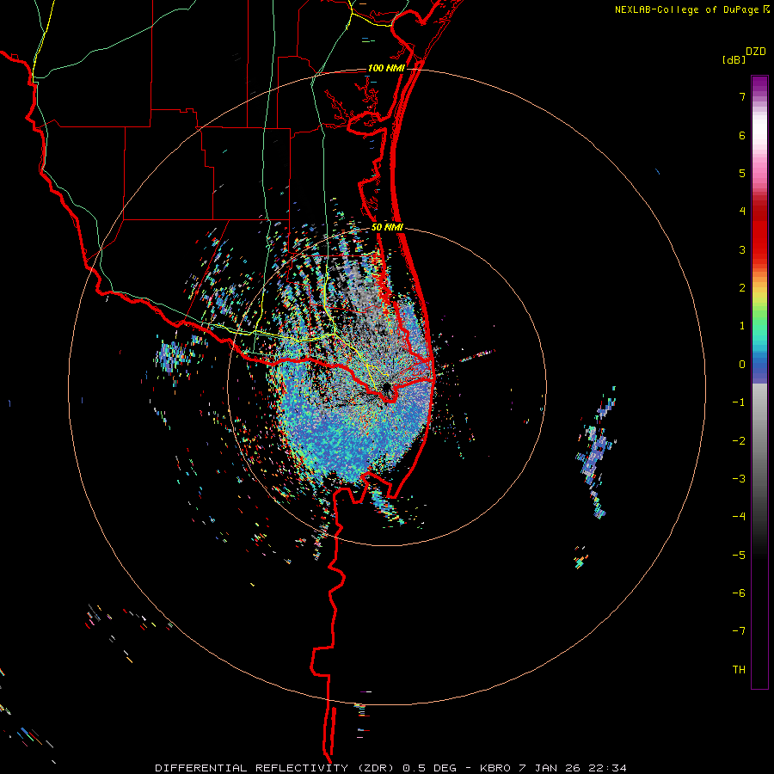Click the -5 value on color scale
The height and width of the screenshot is (774, 774).
tap(739, 556)
